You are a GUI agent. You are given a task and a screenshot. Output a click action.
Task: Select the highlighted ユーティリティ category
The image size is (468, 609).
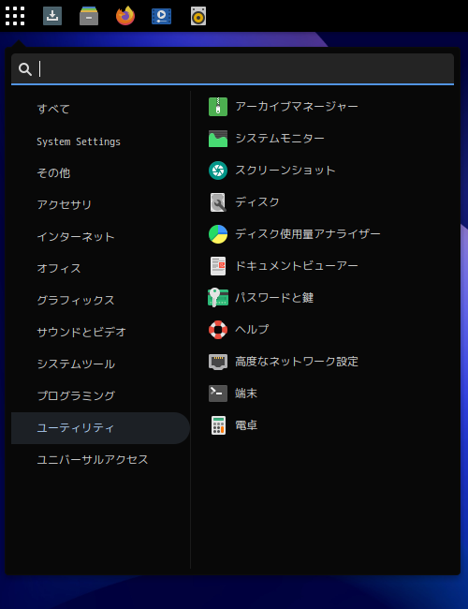tap(100, 428)
